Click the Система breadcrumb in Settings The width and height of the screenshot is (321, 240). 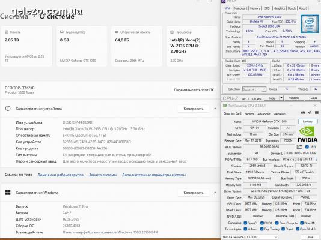point(14,16)
